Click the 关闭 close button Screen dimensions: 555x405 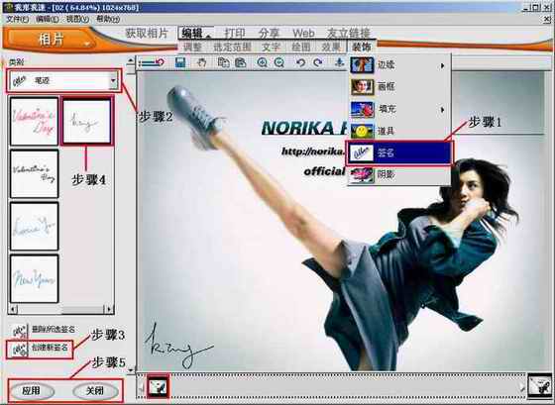95,391
